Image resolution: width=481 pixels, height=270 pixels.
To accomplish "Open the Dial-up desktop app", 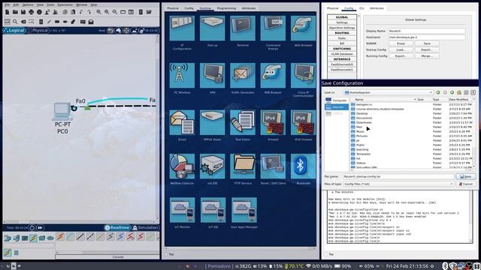I will (212, 28).
